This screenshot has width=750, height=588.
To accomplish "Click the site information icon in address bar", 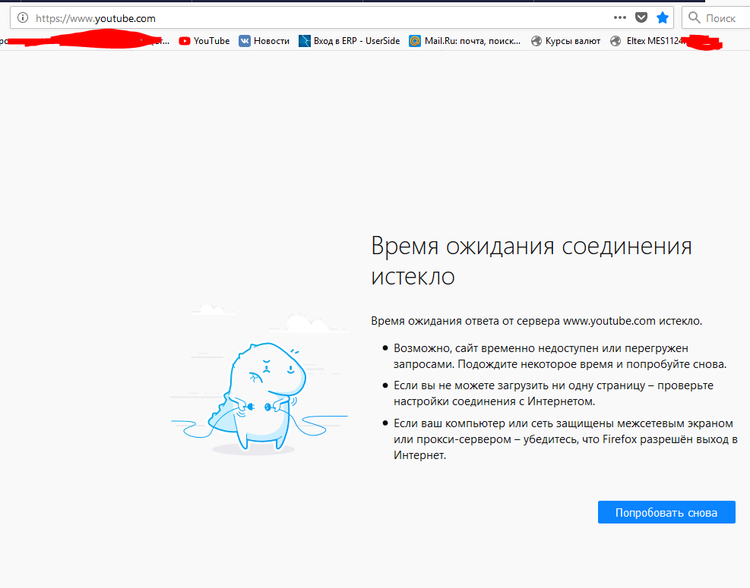I will [23, 18].
